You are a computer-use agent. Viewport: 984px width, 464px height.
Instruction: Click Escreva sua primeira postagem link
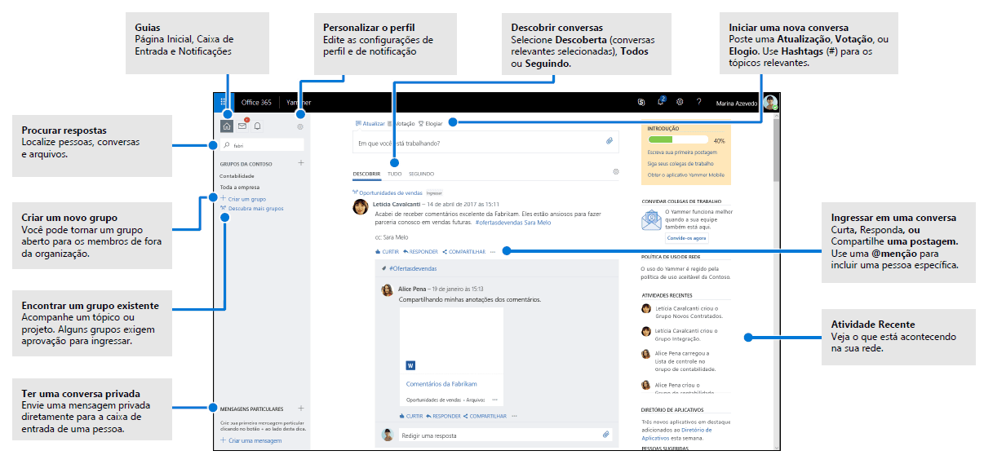tap(682, 152)
